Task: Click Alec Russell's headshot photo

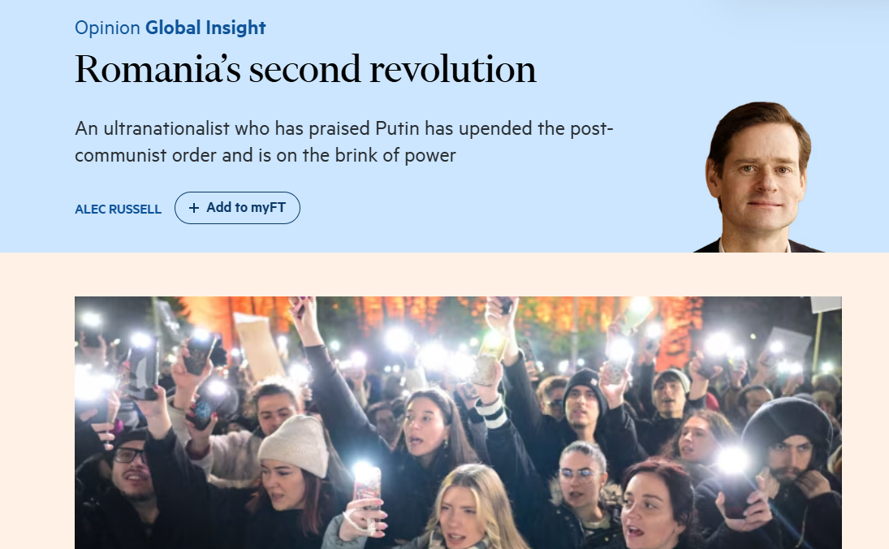Action: point(758,179)
